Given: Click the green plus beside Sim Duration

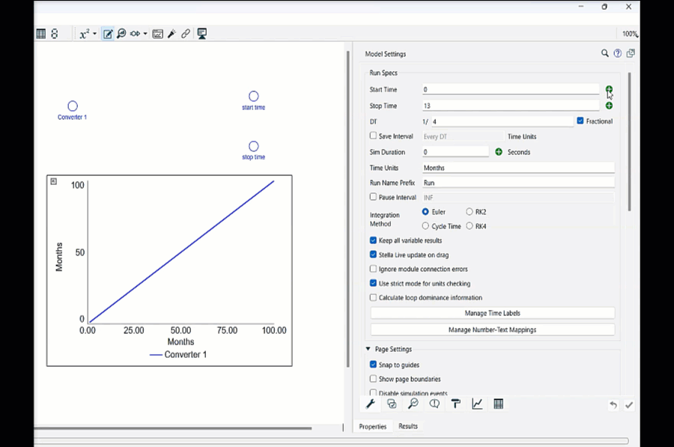Looking at the screenshot, I should (x=499, y=152).
